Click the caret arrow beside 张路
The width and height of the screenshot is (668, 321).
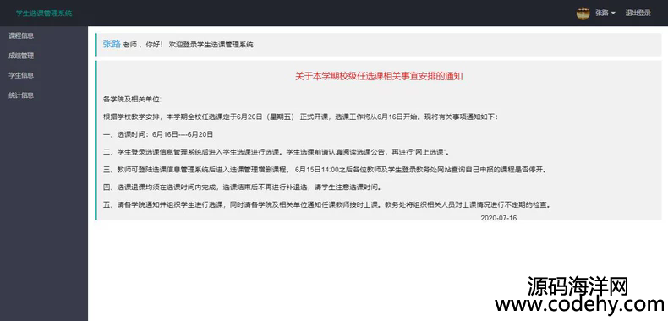click(613, 14)
